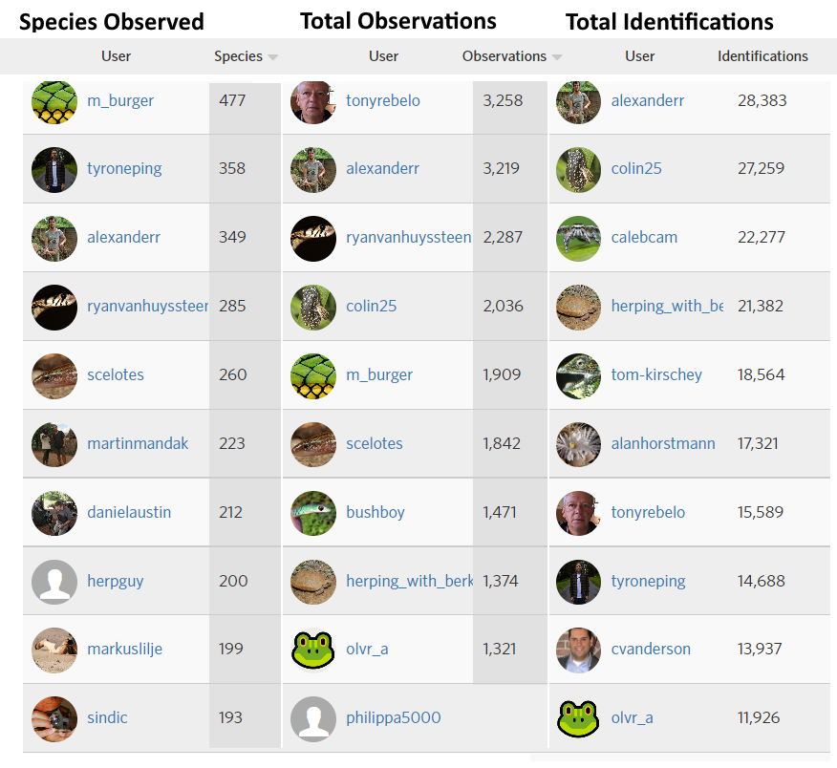Image resolution: width=837 pixels, height=768 pixels.
Task: Click ryanvanhuyssteen avatar in Species Observed column
Action: coord(54,308)
